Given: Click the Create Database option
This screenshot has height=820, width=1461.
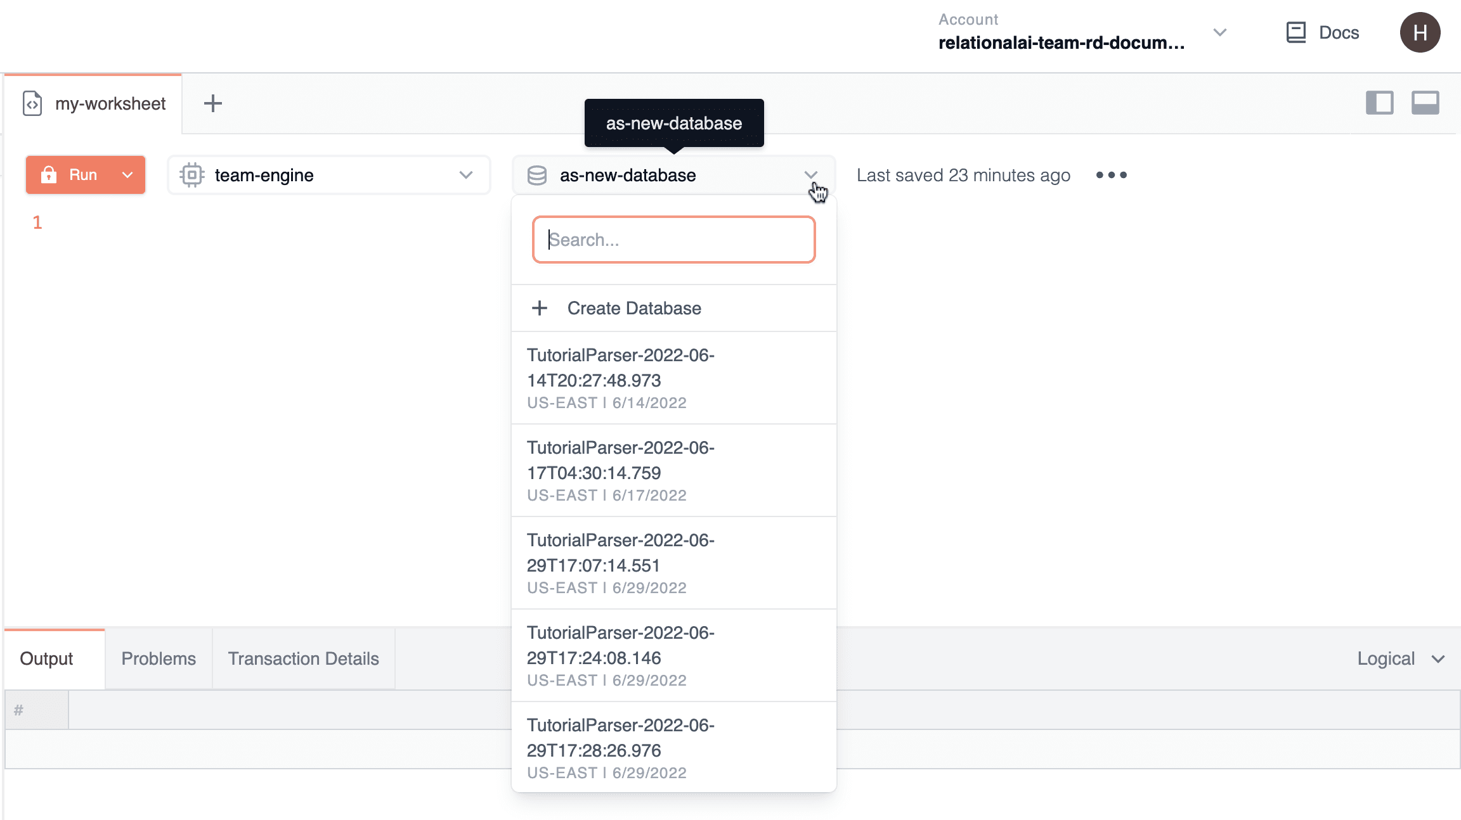Looking at the screenshot, I should [634, 308].
